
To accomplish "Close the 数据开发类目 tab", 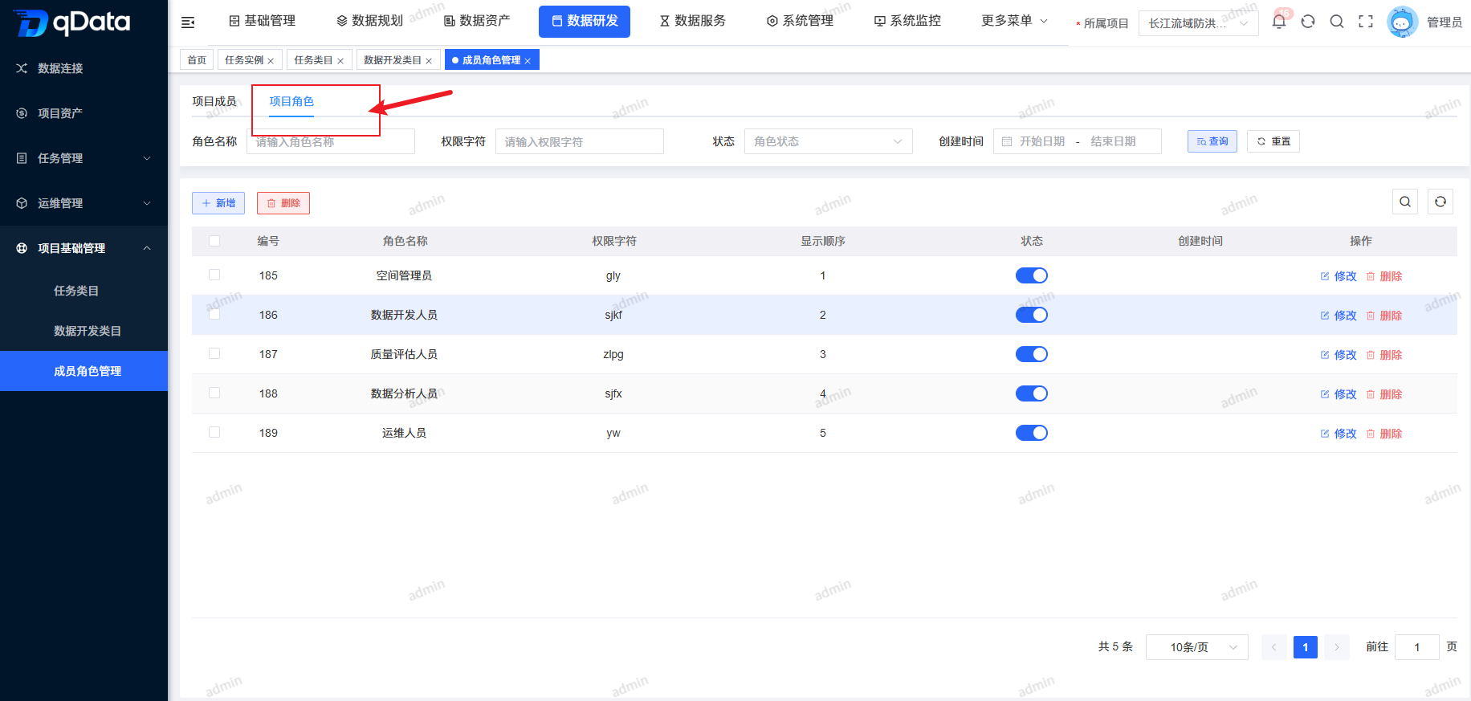I will pyautogui.click(x=429, y=61).
